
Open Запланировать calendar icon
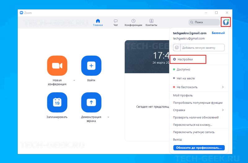point(57,102)
